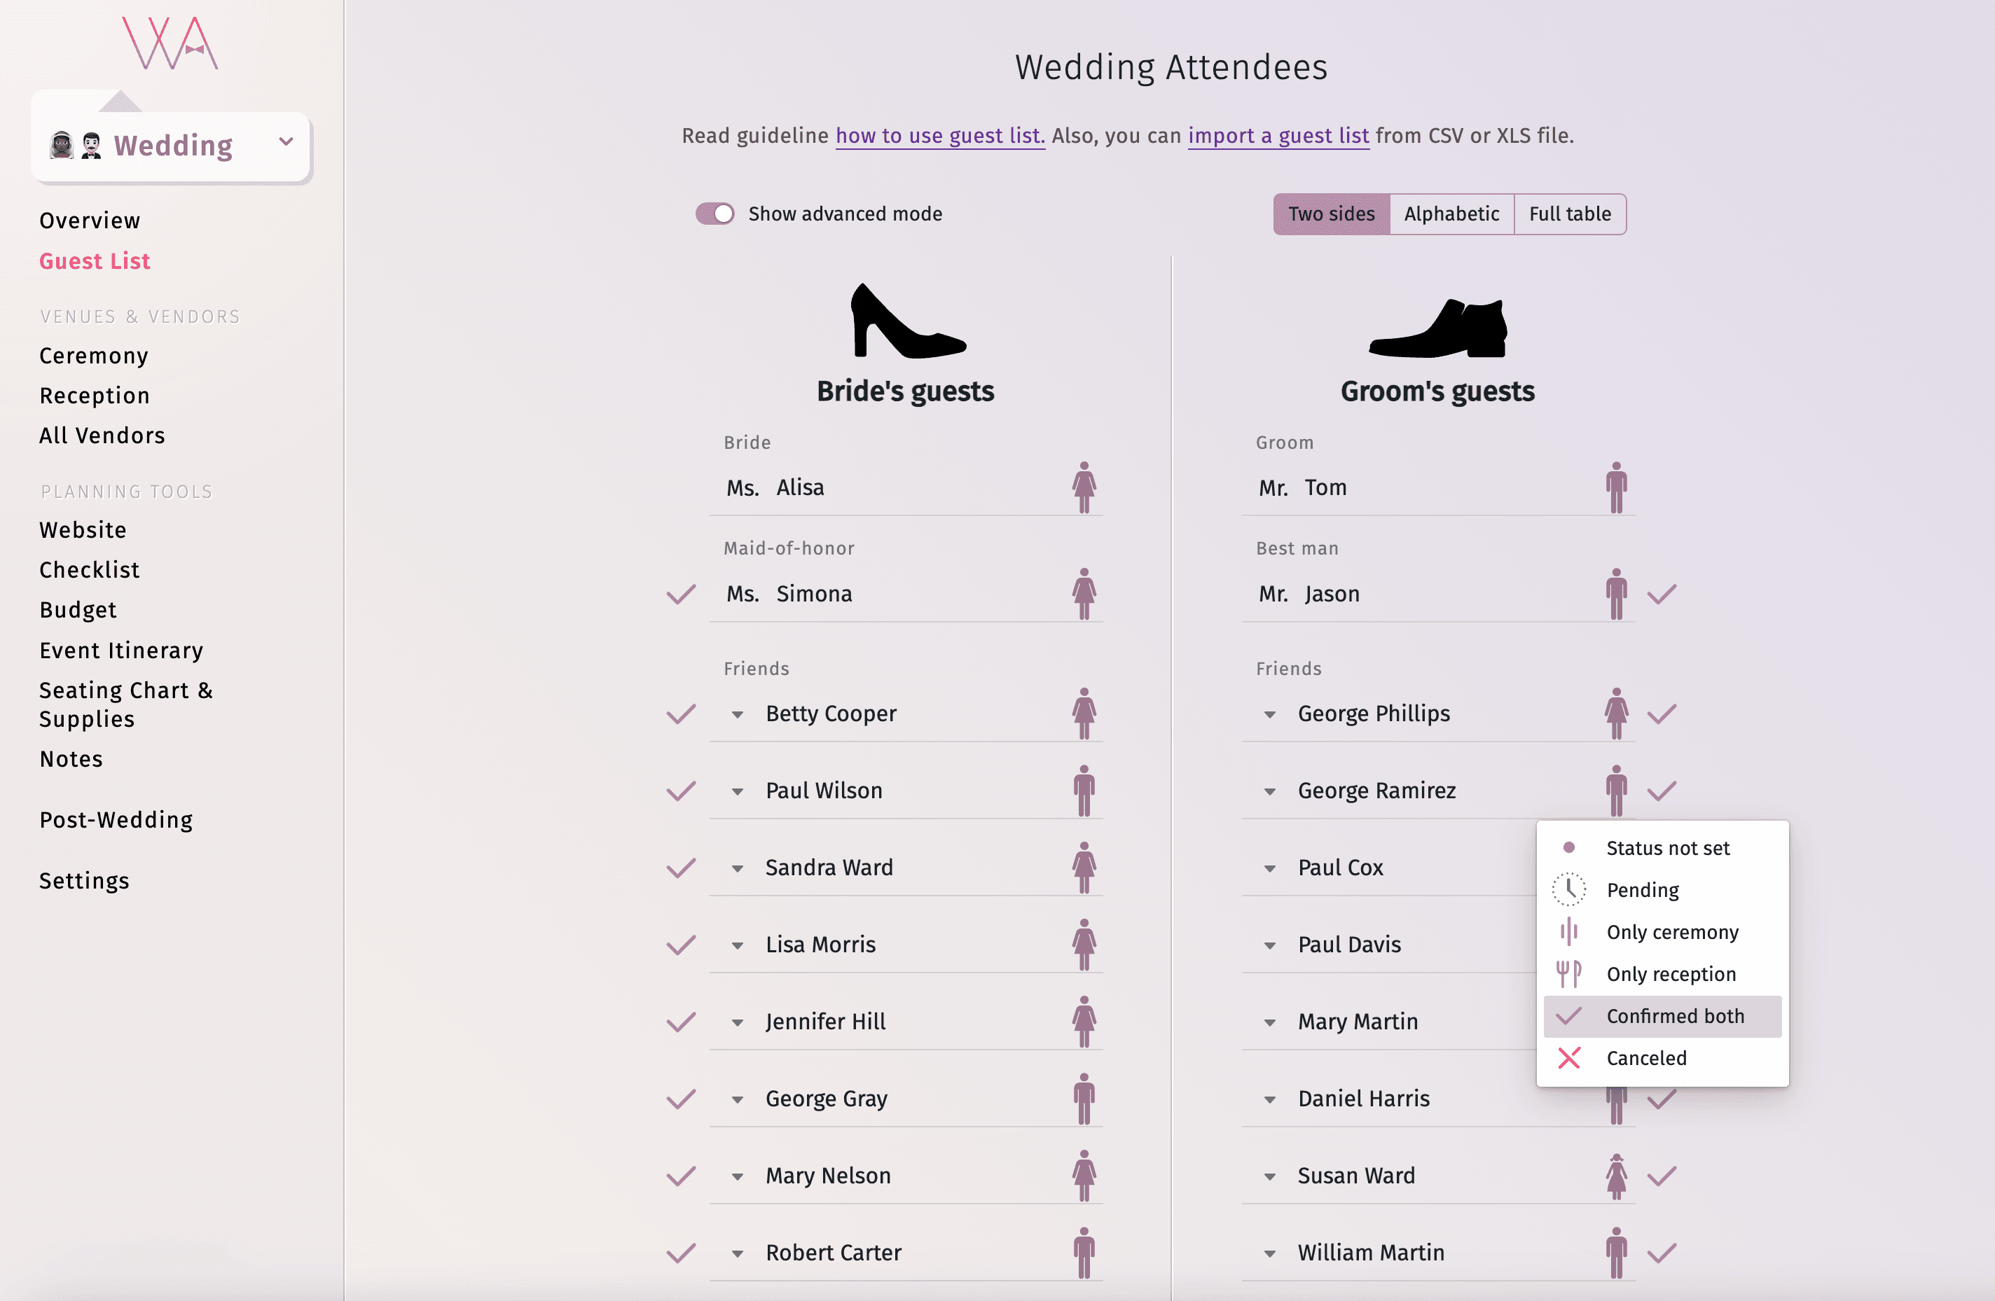Click the gender icon for groom Tom

(x=1616, y=487)
